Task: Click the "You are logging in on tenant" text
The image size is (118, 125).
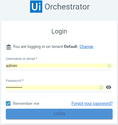Action: (x=38, y=47)
